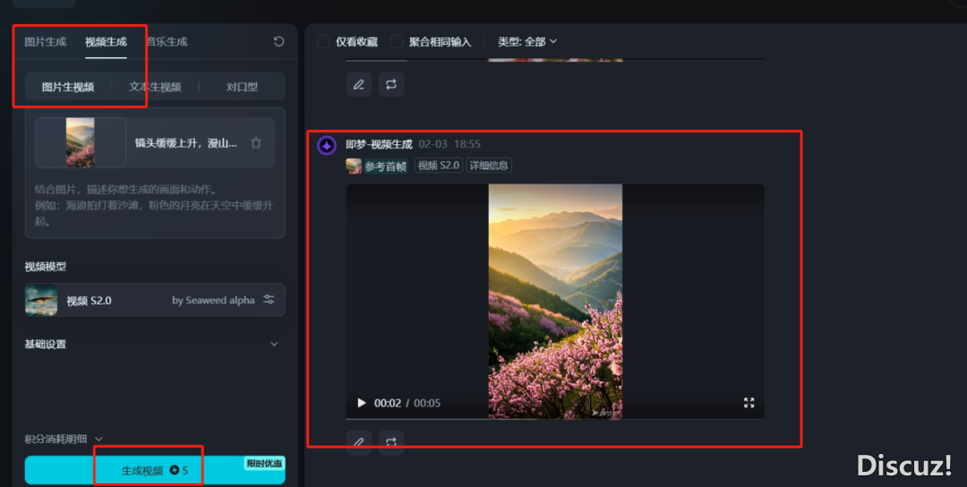Click the 生成视频 button
The image size is (967, 487).
tap(155, 470)
